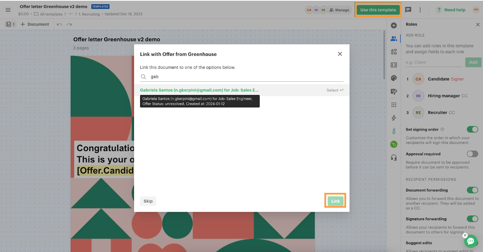
Task: Open the hamburger main menu
Action: 8,10
